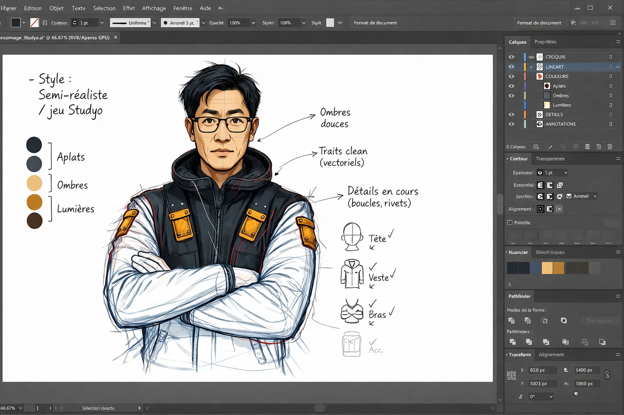Viewport: 624px width, 415px height.
Task: Click the first Alignement stroke icon in Contour panel
Action: pos(541,209)
